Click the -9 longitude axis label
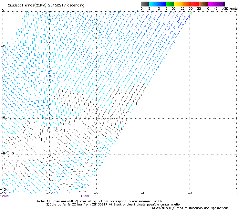 96,193
